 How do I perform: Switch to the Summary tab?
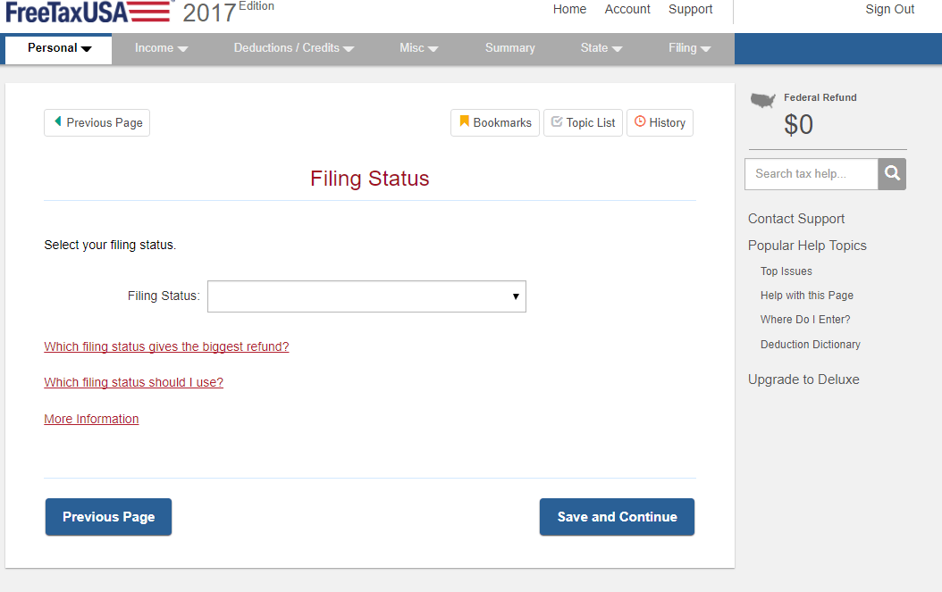pos(509,48)
